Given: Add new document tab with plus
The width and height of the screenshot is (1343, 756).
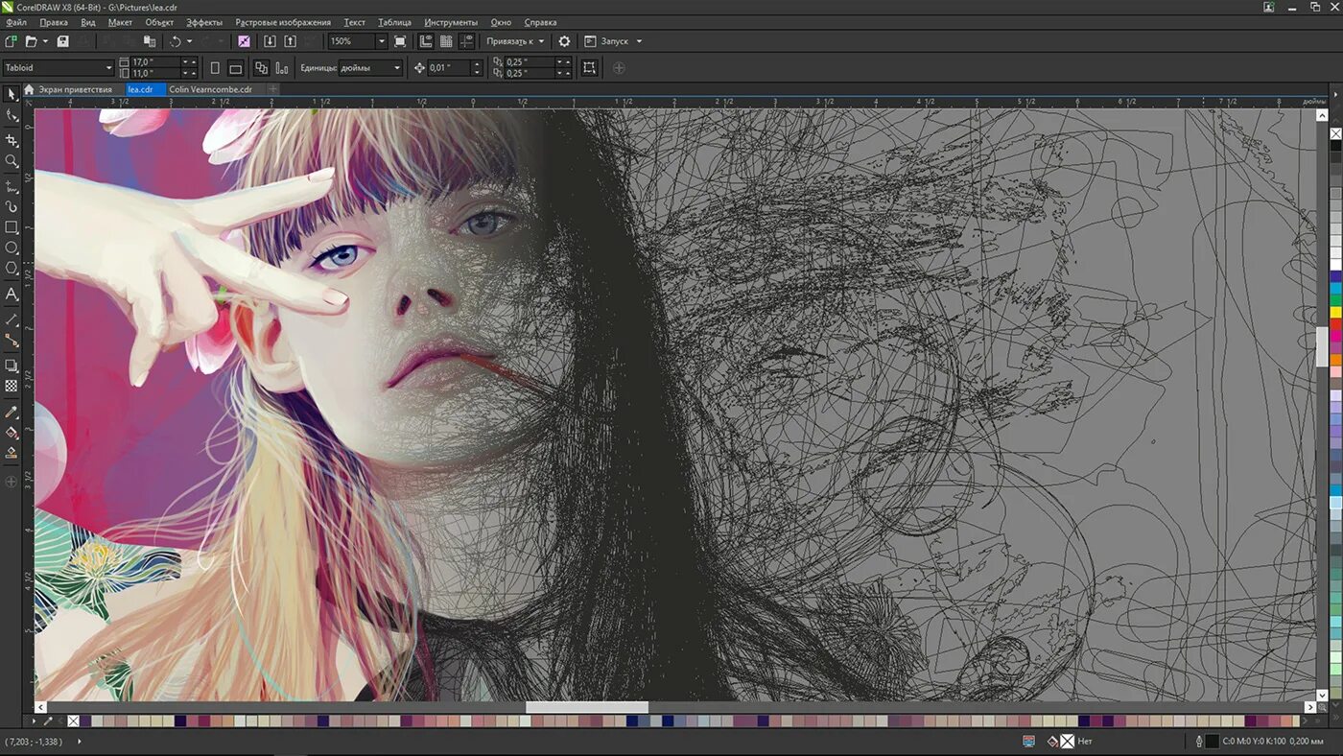Looking at the screenshot, I should 272,89.
